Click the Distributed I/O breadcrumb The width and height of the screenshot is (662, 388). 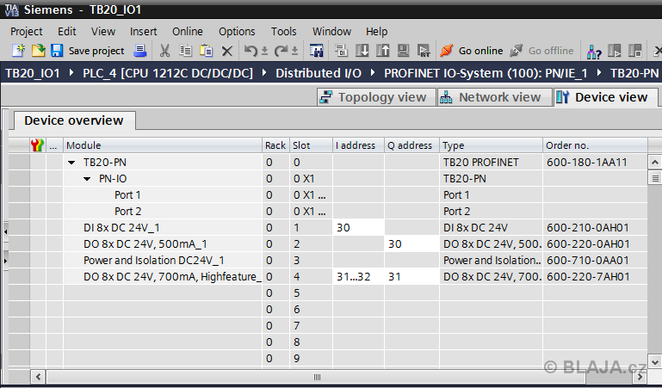coord(319,73)
